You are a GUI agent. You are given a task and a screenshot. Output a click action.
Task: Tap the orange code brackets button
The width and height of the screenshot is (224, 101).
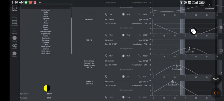(x=216, y=93)
